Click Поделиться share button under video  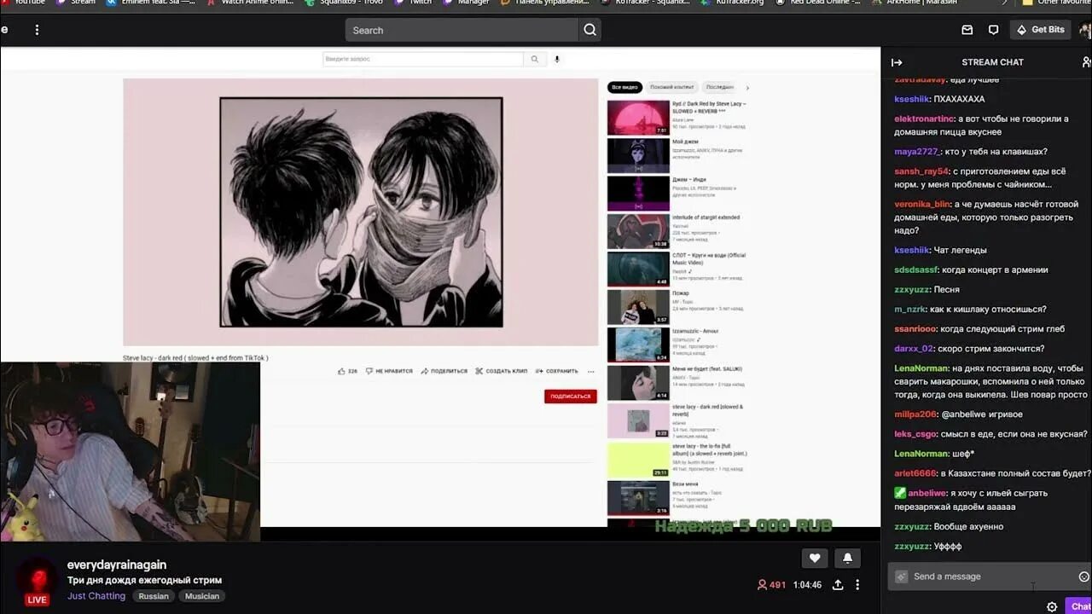(x=444, y=371)
